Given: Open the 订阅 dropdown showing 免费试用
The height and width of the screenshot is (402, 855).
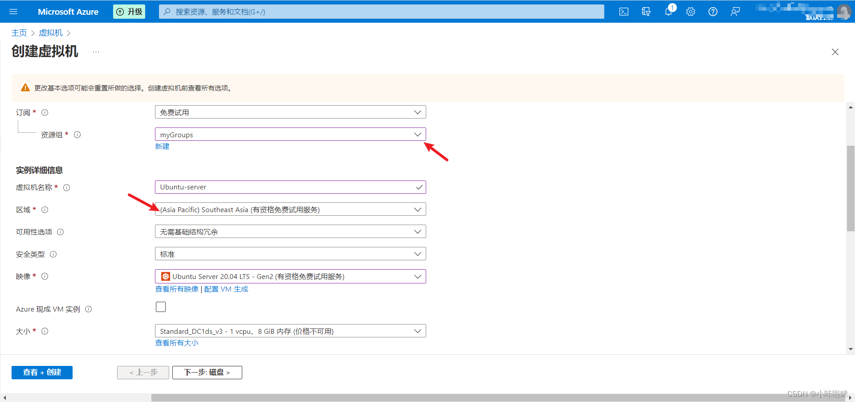Looking at the screenshot, I should point(290,112).
